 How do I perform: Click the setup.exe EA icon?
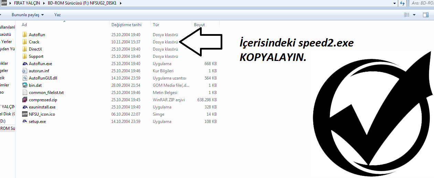[24, 121]
